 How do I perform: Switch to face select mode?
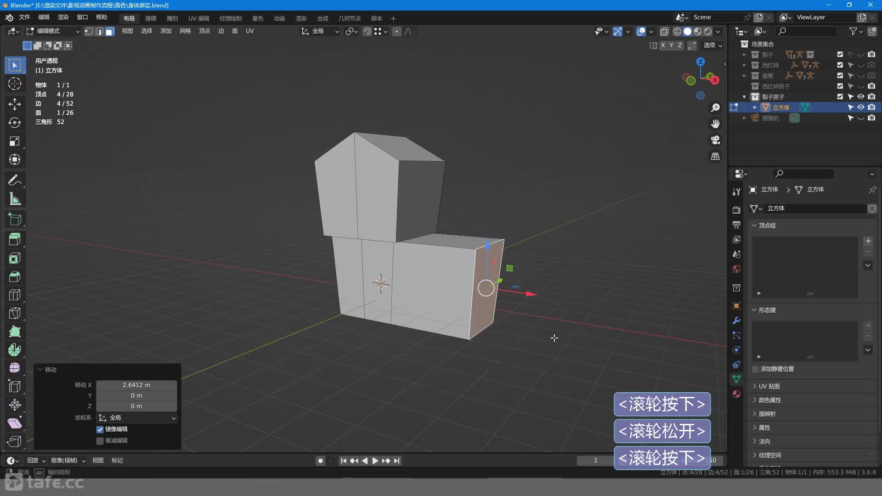click(x=110, y=31)
